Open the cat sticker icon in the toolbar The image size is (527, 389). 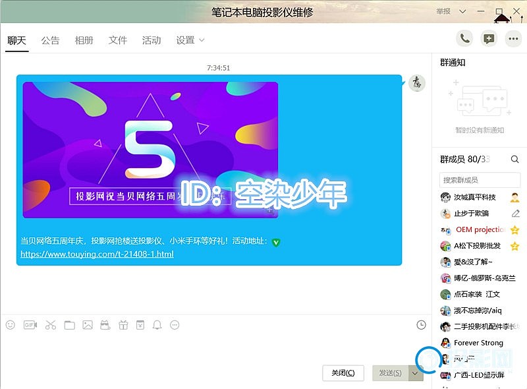tap(105, 325)
